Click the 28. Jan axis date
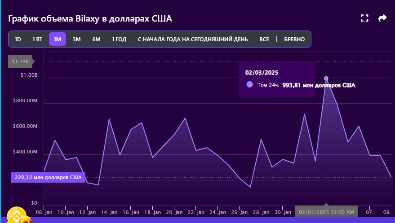395x223 pixels. coord(261,212)
